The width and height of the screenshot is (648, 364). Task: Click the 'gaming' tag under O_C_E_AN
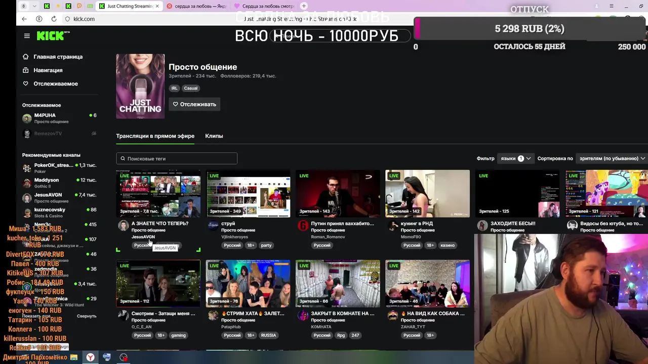tap(178, 335)
